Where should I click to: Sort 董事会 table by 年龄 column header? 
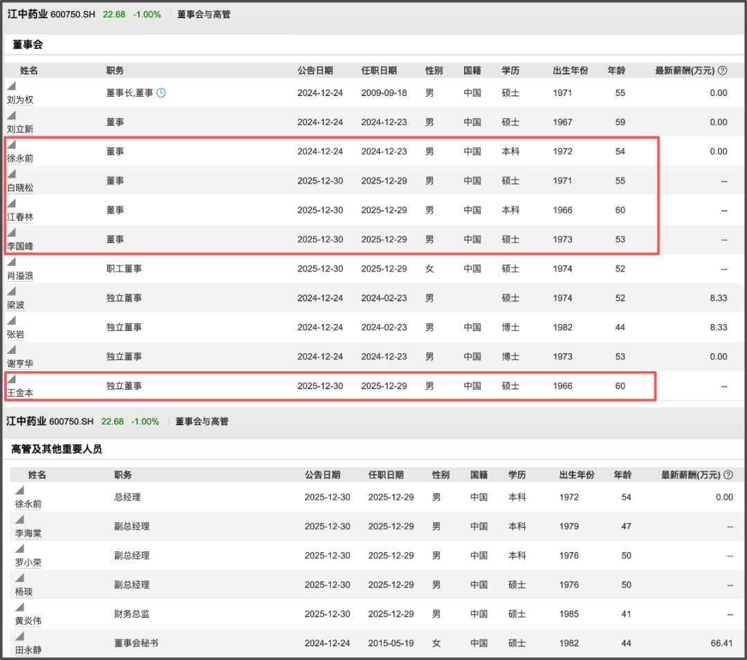616,70
